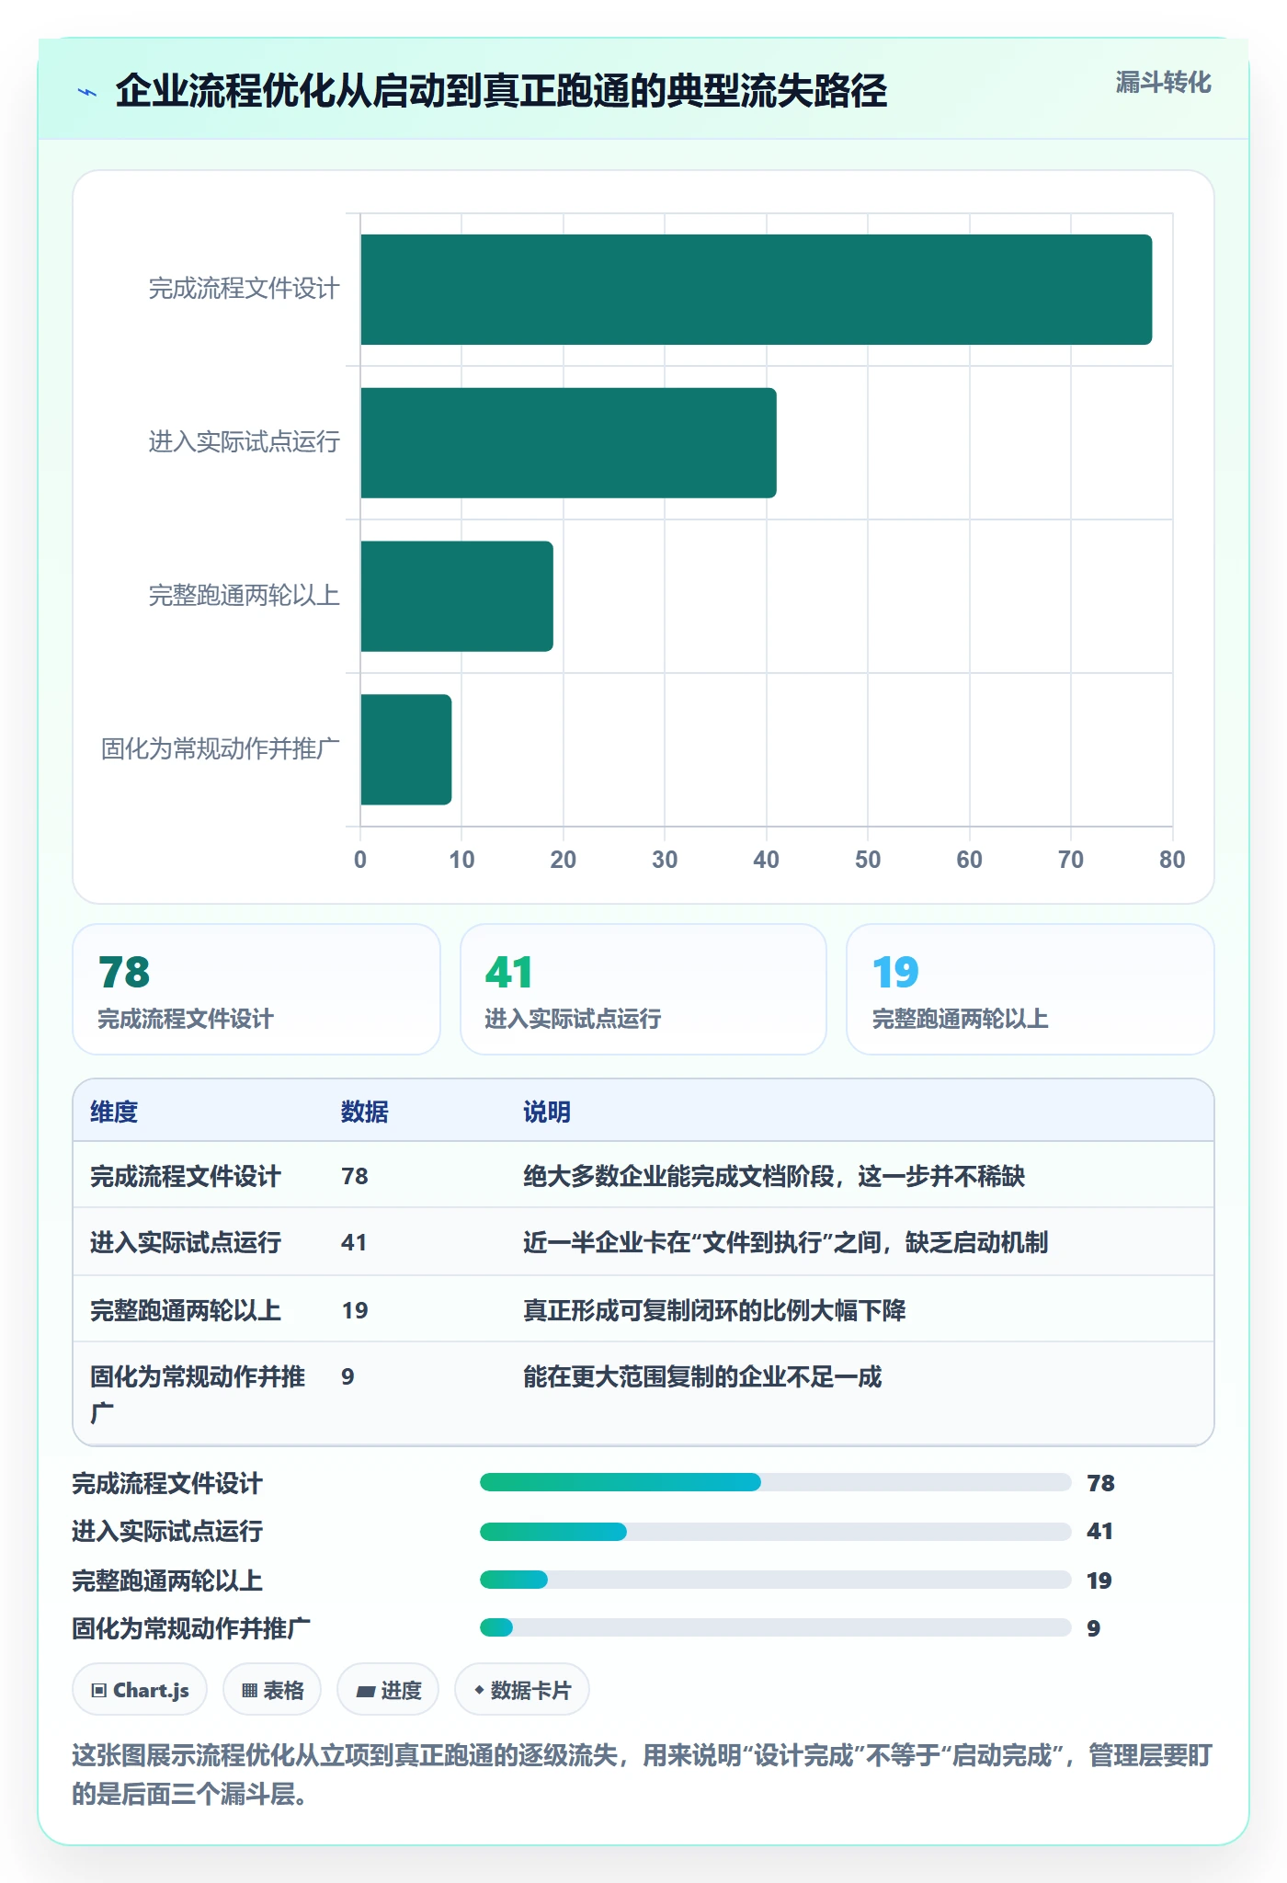The width and height of the screenshot is (1287, 1883).
Task: Click the footer summary paragraph
Action: pyautogui.click(x=643, y=1775)
